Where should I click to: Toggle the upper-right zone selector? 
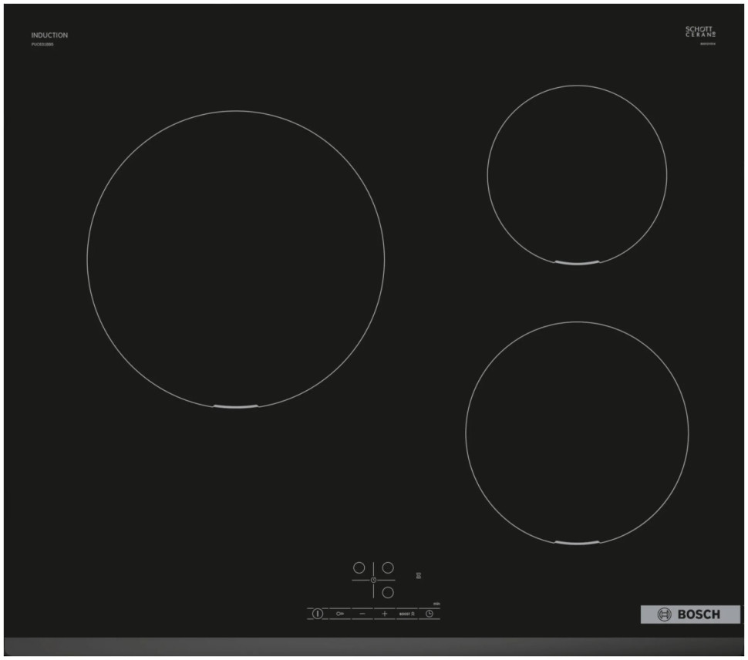click(x=387, y=567)
